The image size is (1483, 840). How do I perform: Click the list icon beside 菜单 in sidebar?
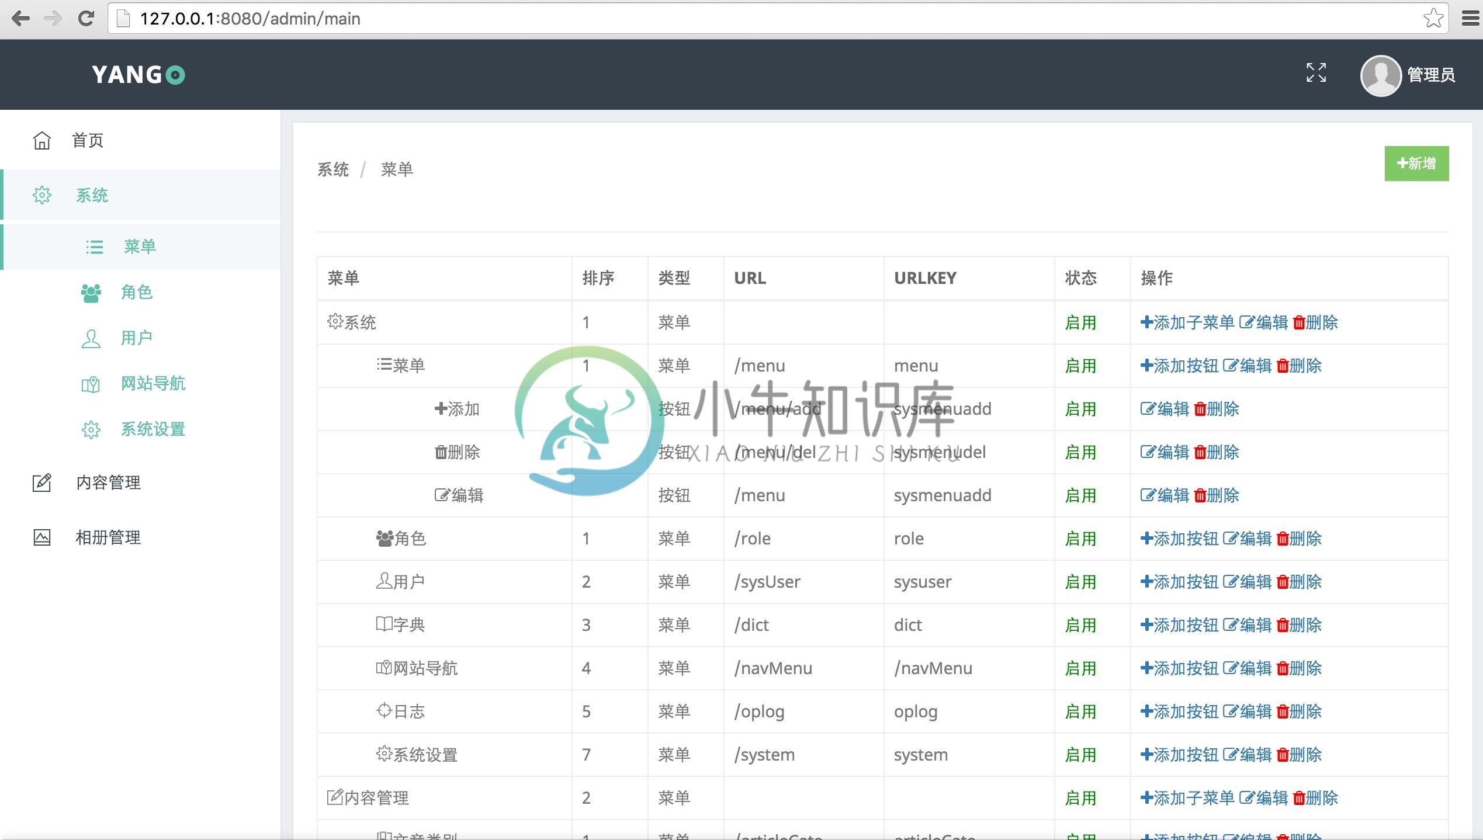(95, 247)
